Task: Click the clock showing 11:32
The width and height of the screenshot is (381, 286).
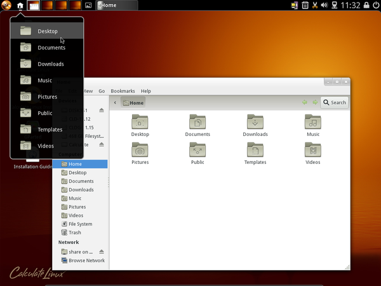Action: [x=350, y=5]
